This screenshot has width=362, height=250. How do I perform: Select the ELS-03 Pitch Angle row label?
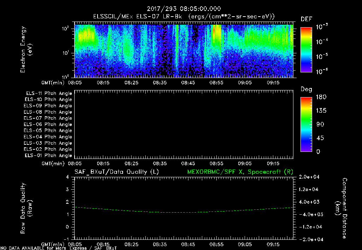[x=48, y=143]
